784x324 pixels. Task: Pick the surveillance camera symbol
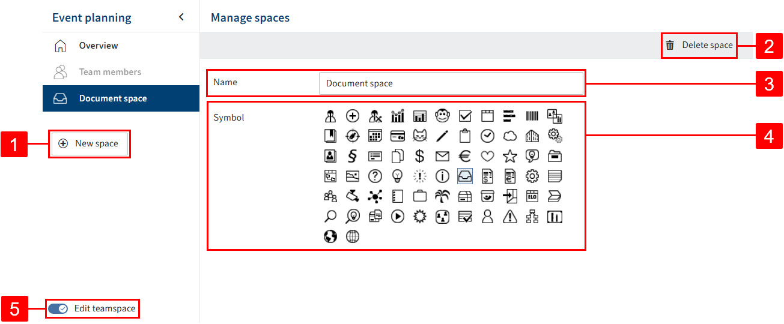pyautogui.click(x=353, y=196)
